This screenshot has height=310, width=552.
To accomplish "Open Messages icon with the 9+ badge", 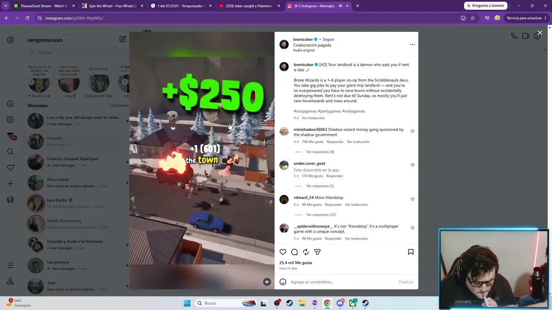I will [11, 136].
